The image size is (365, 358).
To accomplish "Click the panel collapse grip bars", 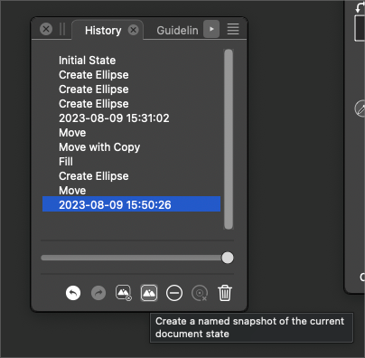I will pyautogui.click(x=62, y=29).
